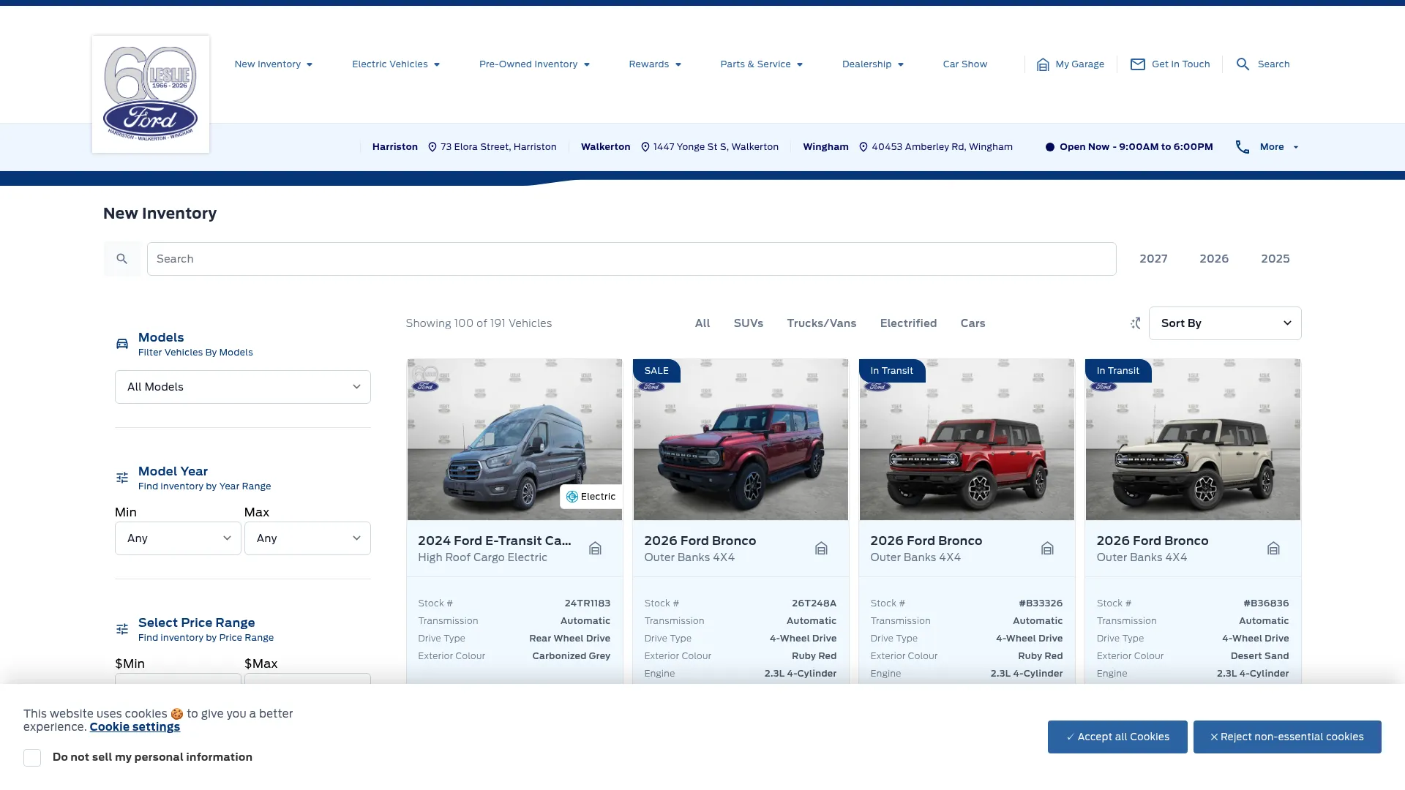
Task: Select the Trucks/Vans category tab
Action: coord(821,323)
